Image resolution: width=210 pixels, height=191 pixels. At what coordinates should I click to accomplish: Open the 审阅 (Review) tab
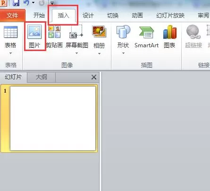(203, 16)
